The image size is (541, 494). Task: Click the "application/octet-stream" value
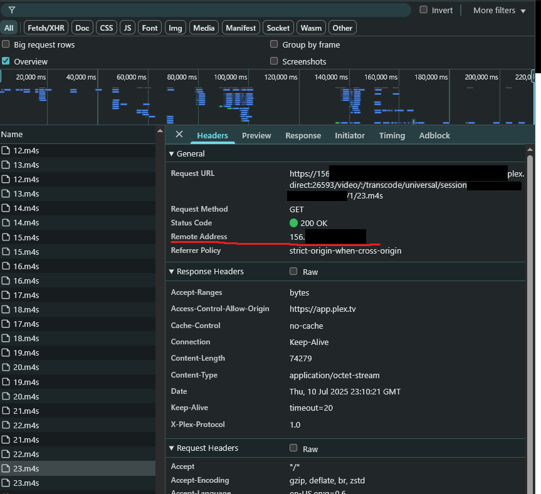(x=334, y=375)
